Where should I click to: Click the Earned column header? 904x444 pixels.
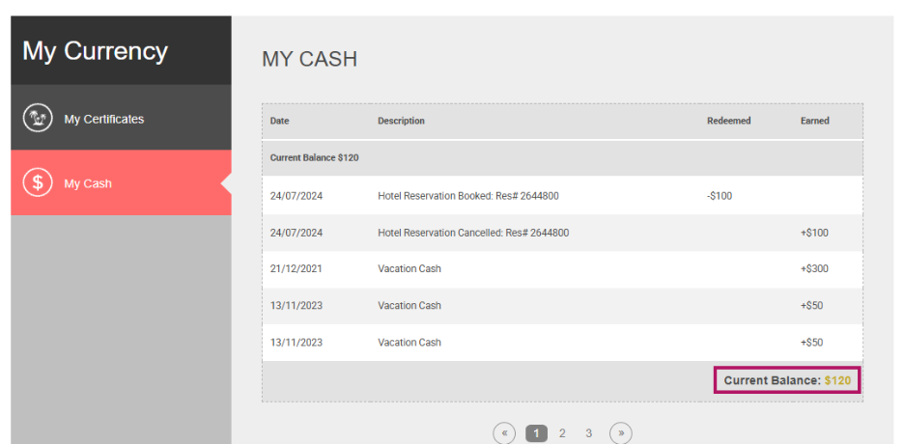(x=814, y=122)
